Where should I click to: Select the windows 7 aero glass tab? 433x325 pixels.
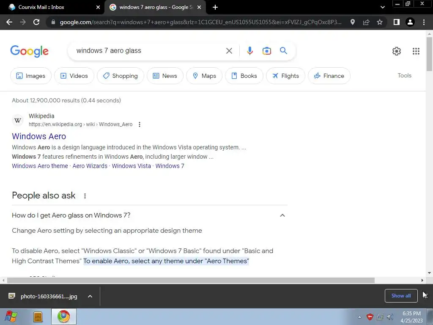pos(155,7)
